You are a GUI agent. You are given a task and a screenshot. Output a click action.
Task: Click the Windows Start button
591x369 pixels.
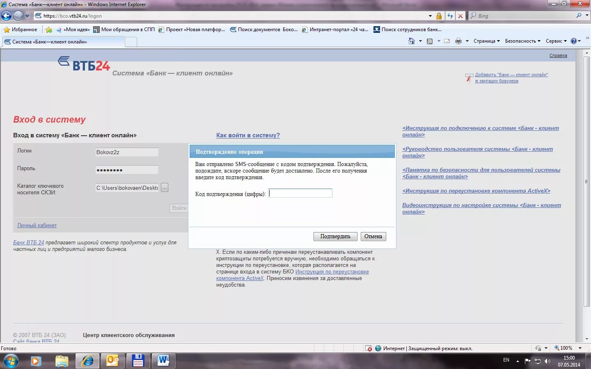point(11,361)
